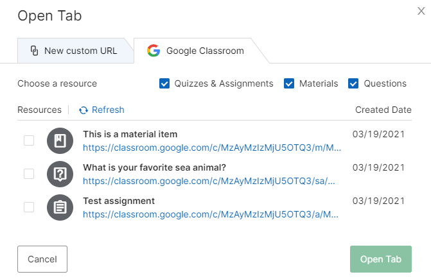Screen dimensions: 431x279
Task: Click the Google logo icon
Action: tap(153, 51)
